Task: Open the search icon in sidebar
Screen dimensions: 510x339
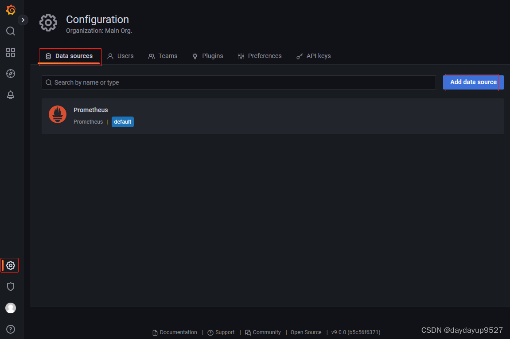Action: (11, 31)
